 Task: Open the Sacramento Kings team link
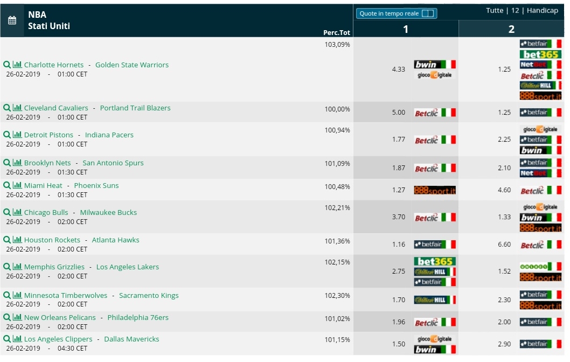point(149,296)
